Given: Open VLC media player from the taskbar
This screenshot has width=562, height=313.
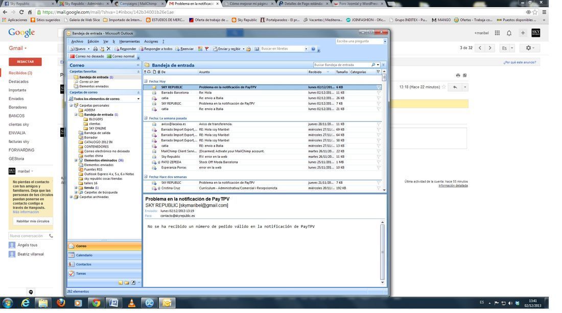Looking at the screenshot, I should click(x=131, y=303).
